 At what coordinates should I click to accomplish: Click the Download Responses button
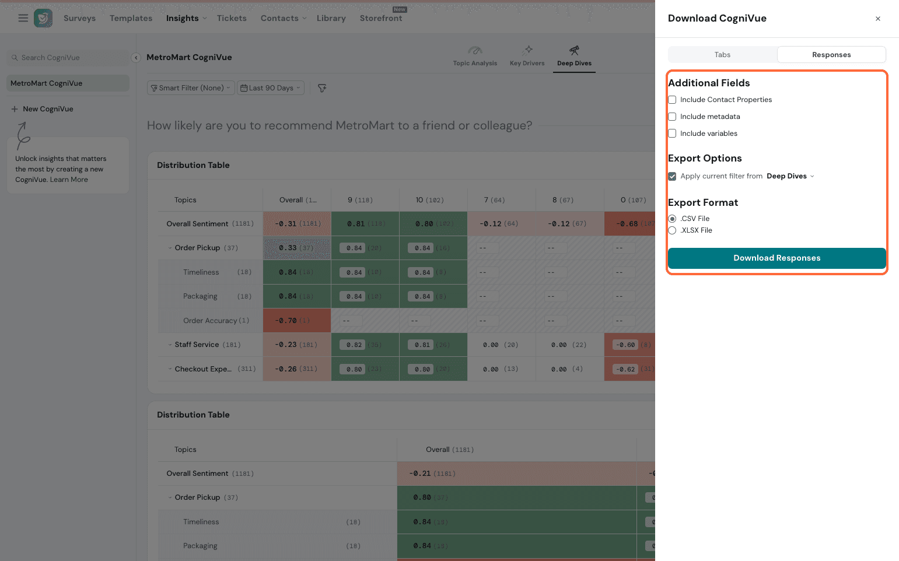pyautogui.click(x=776, y=258)
